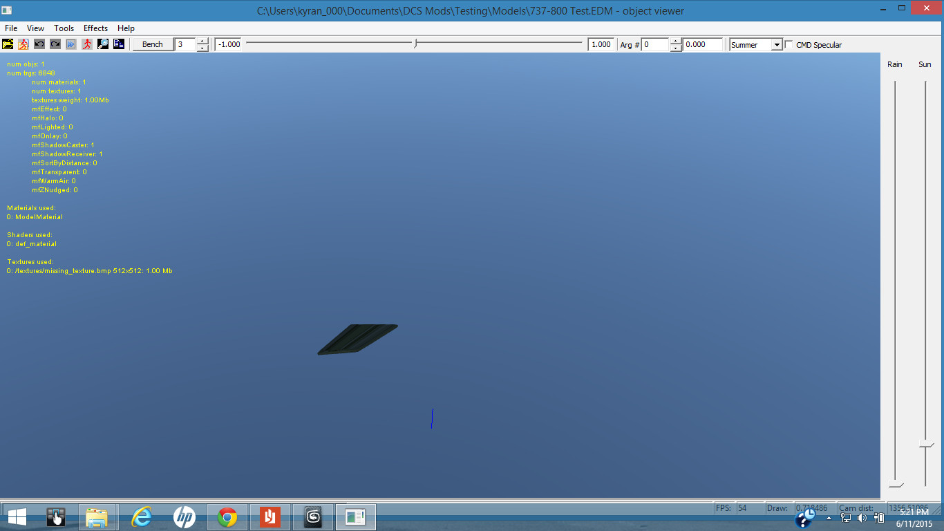This screenshot has height=531, width=944.
Task: Click the '0: def_material' text
Action: [32, 244]
